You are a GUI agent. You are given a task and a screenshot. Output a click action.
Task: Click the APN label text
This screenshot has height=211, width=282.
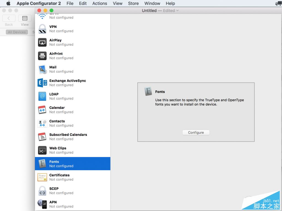point(53,202)
